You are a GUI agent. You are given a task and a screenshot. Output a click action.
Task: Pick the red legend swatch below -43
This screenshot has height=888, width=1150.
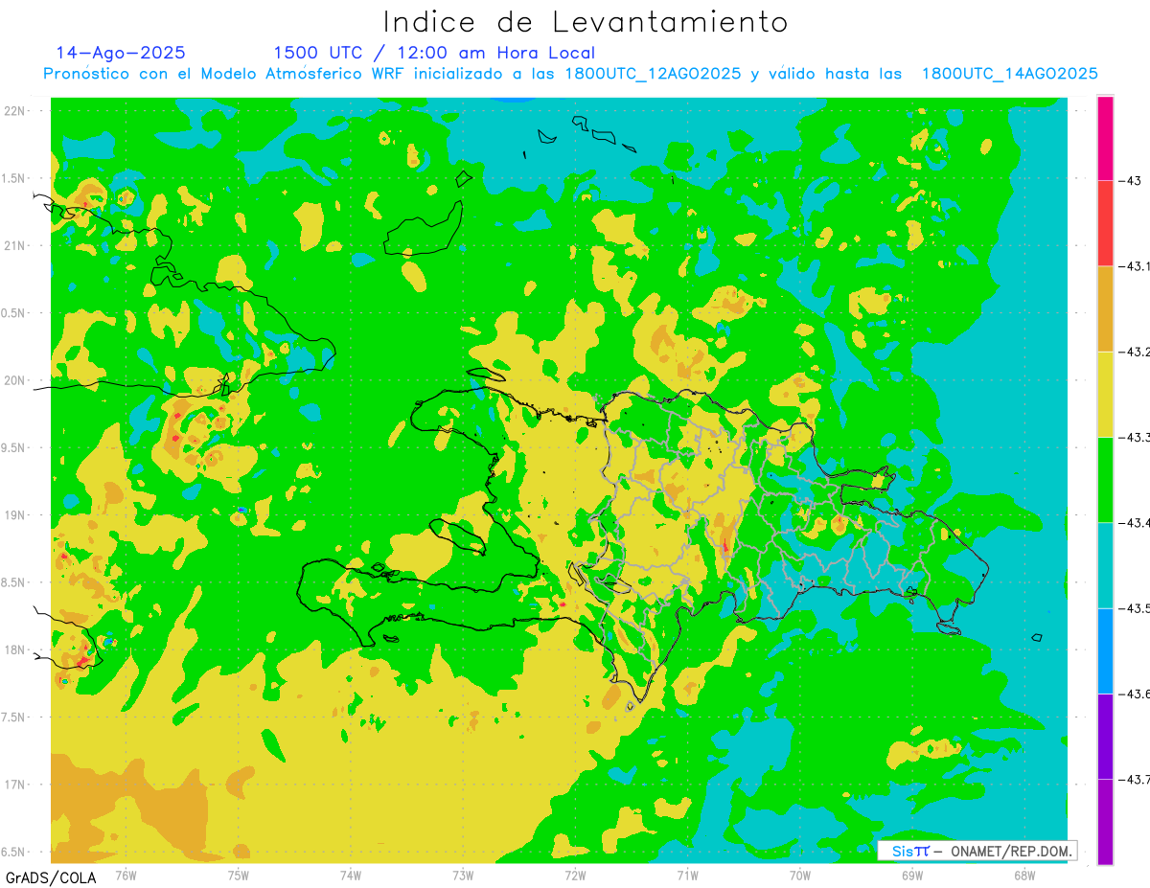coord(1105,223)
